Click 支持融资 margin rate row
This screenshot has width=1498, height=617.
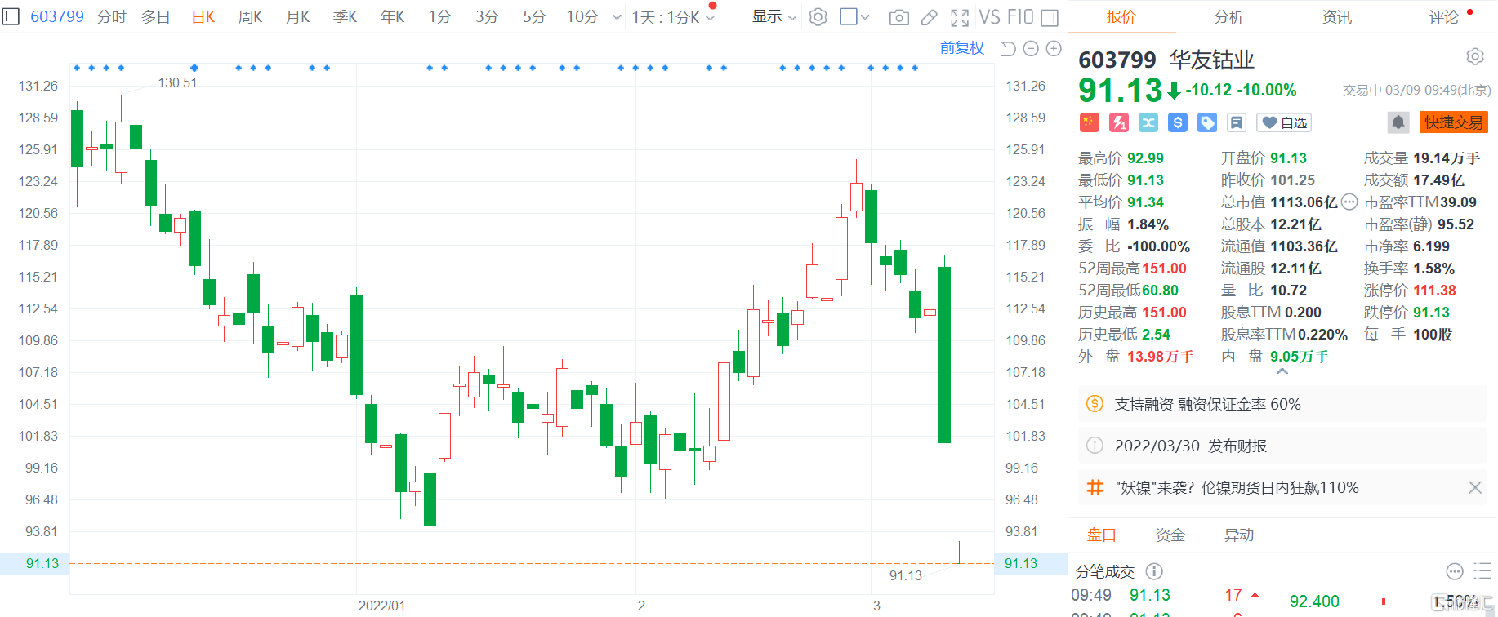(1282, 404)
